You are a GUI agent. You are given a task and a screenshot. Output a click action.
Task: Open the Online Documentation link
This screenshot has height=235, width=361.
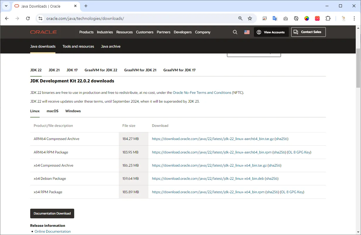click(x=52, y=231)
